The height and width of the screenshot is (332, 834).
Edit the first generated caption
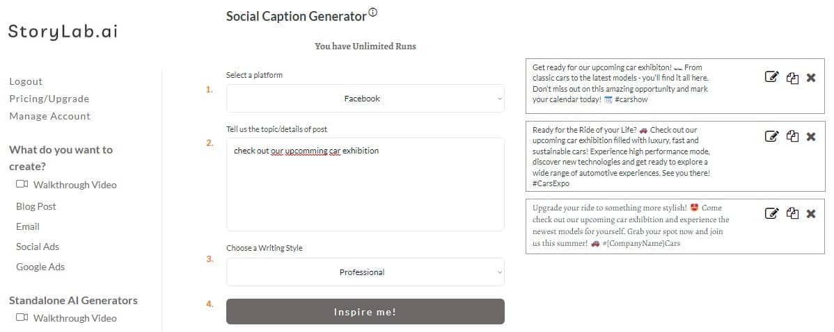771,78
